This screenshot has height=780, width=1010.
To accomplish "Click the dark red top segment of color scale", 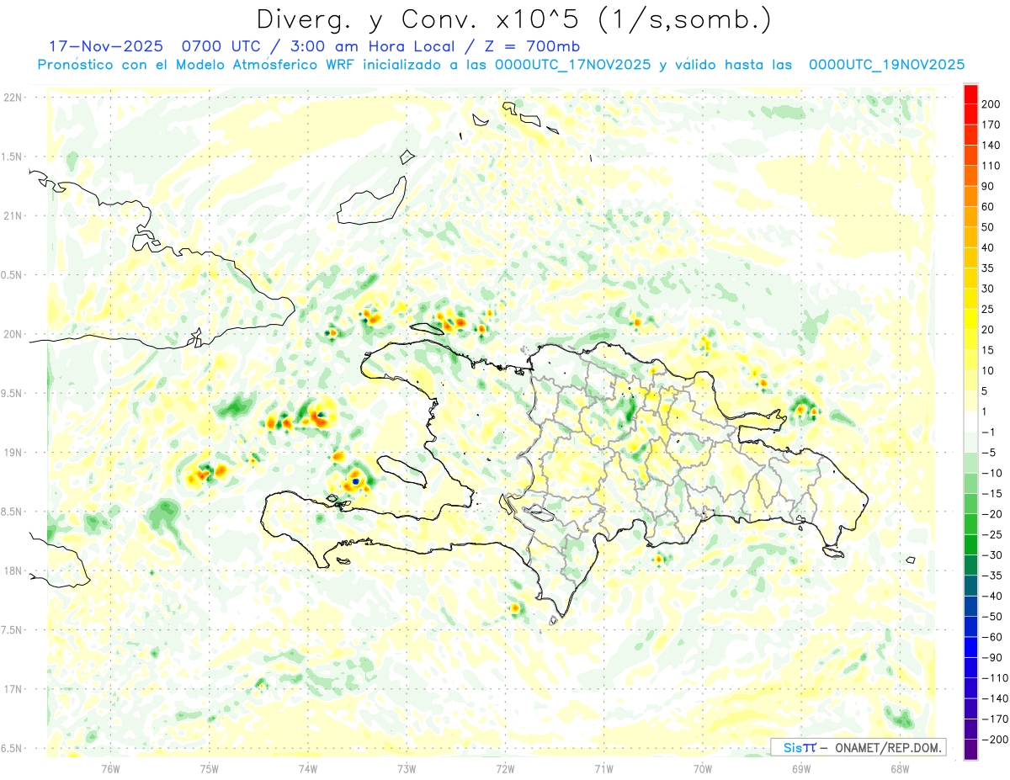I will pyautogui.click(x=970, y=93).
